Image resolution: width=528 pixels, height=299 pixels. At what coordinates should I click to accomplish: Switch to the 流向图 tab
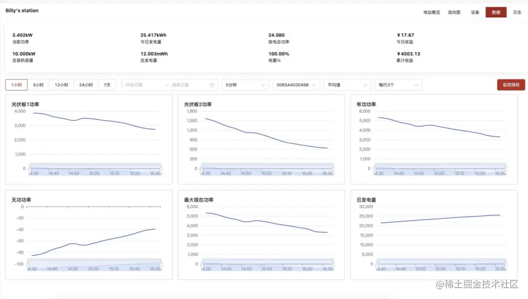(x=454, y=12)
